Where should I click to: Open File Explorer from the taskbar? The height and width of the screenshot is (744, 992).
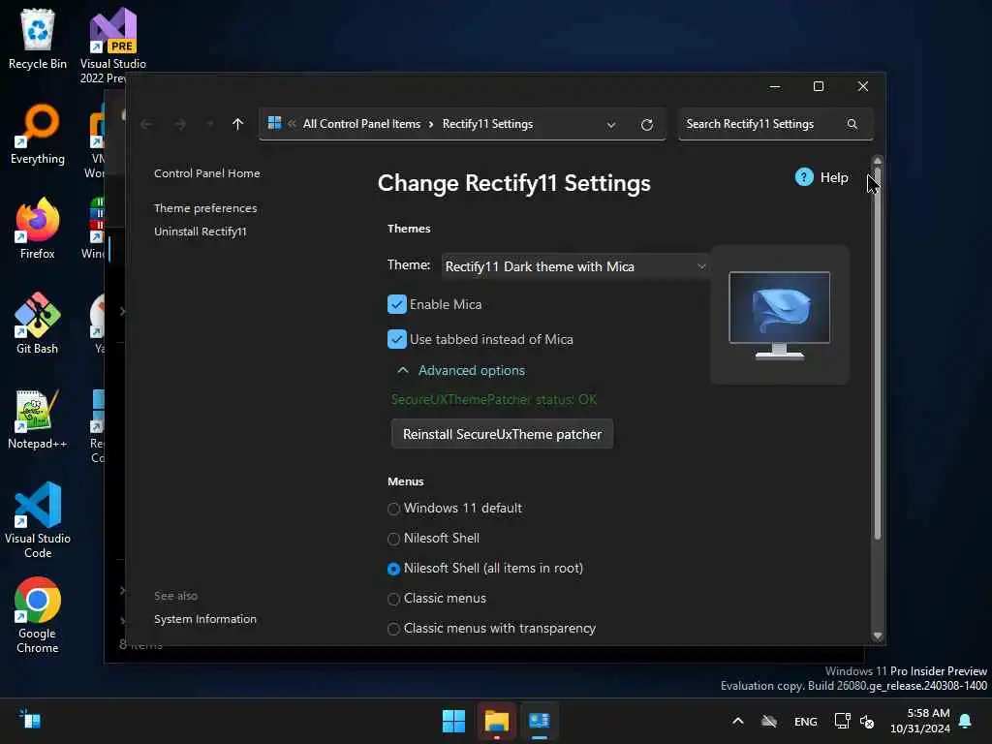[x=497, y=721]
